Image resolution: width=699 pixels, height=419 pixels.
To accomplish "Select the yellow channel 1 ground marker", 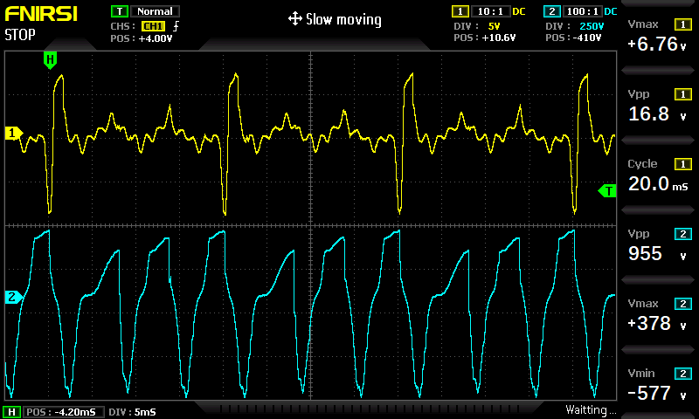I will pyautogui.click(x=12, y=134).
